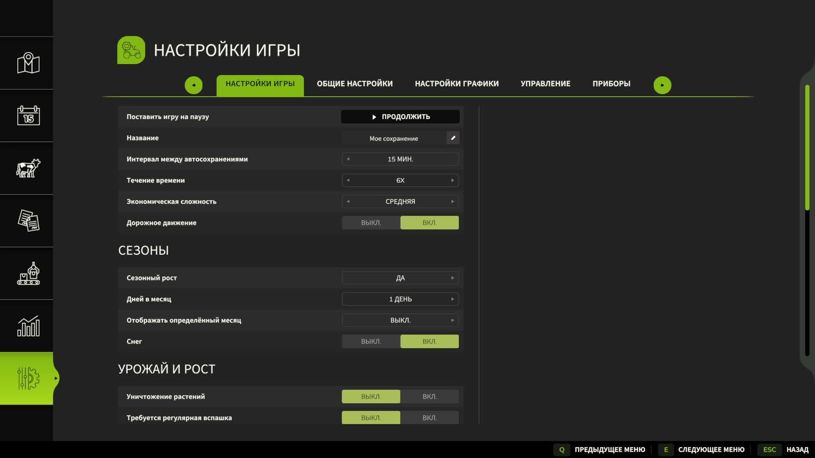This screenshot has width=815, height=458.
Task: Turn off Снег by clicking ВЫКЛ.
Action: click(x=371, y=341)
